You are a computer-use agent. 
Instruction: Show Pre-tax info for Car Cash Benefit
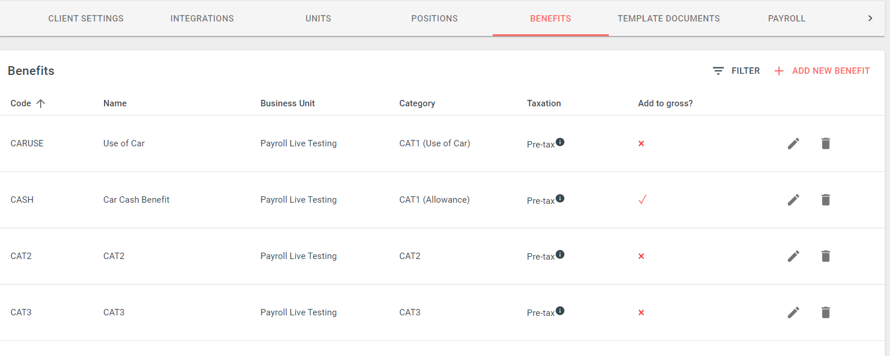point(560,198)
